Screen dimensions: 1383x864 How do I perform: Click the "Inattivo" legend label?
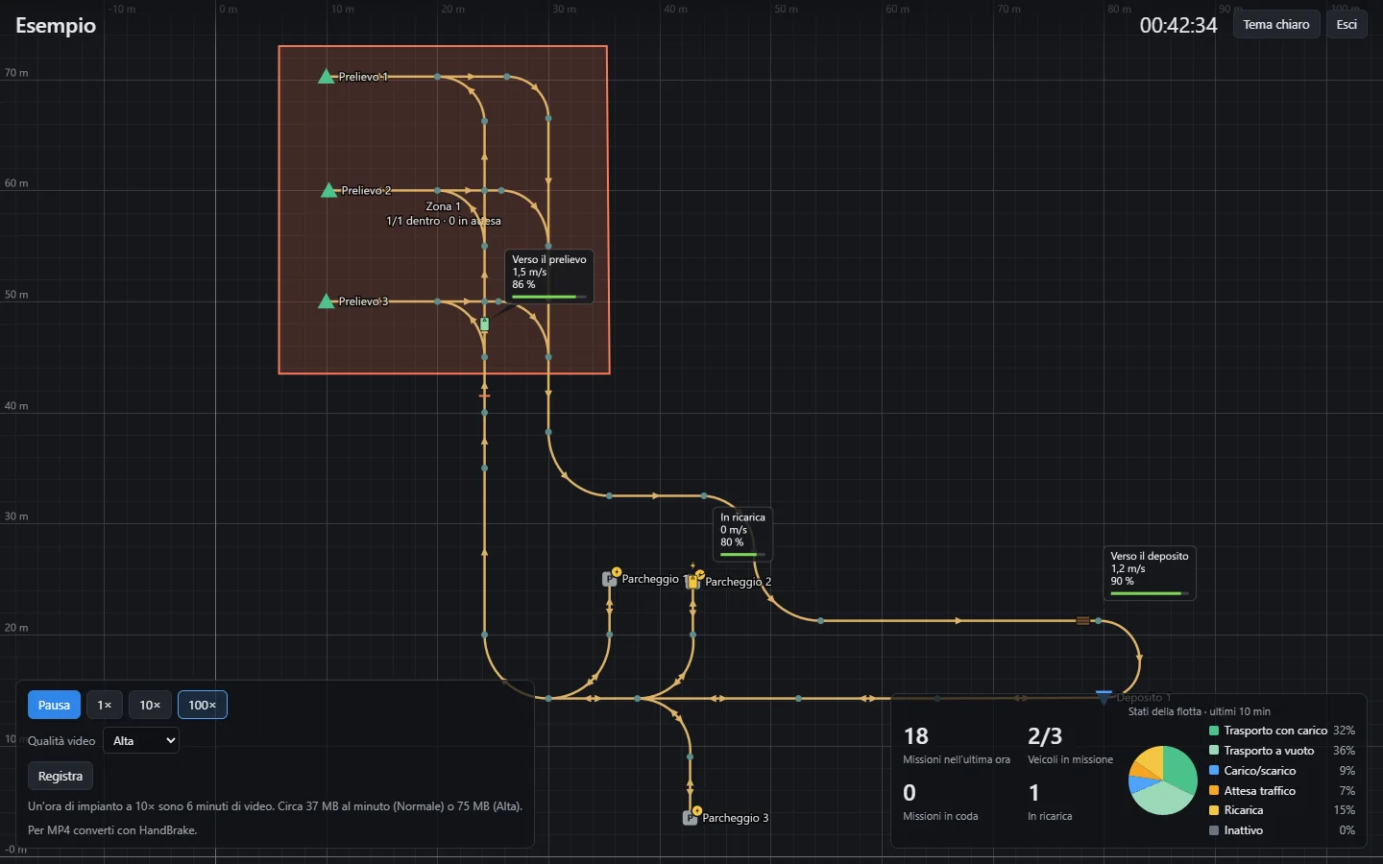[x=1244, y=830]
